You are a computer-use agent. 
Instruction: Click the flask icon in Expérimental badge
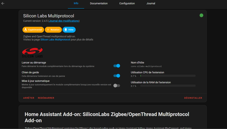point(26,30)
